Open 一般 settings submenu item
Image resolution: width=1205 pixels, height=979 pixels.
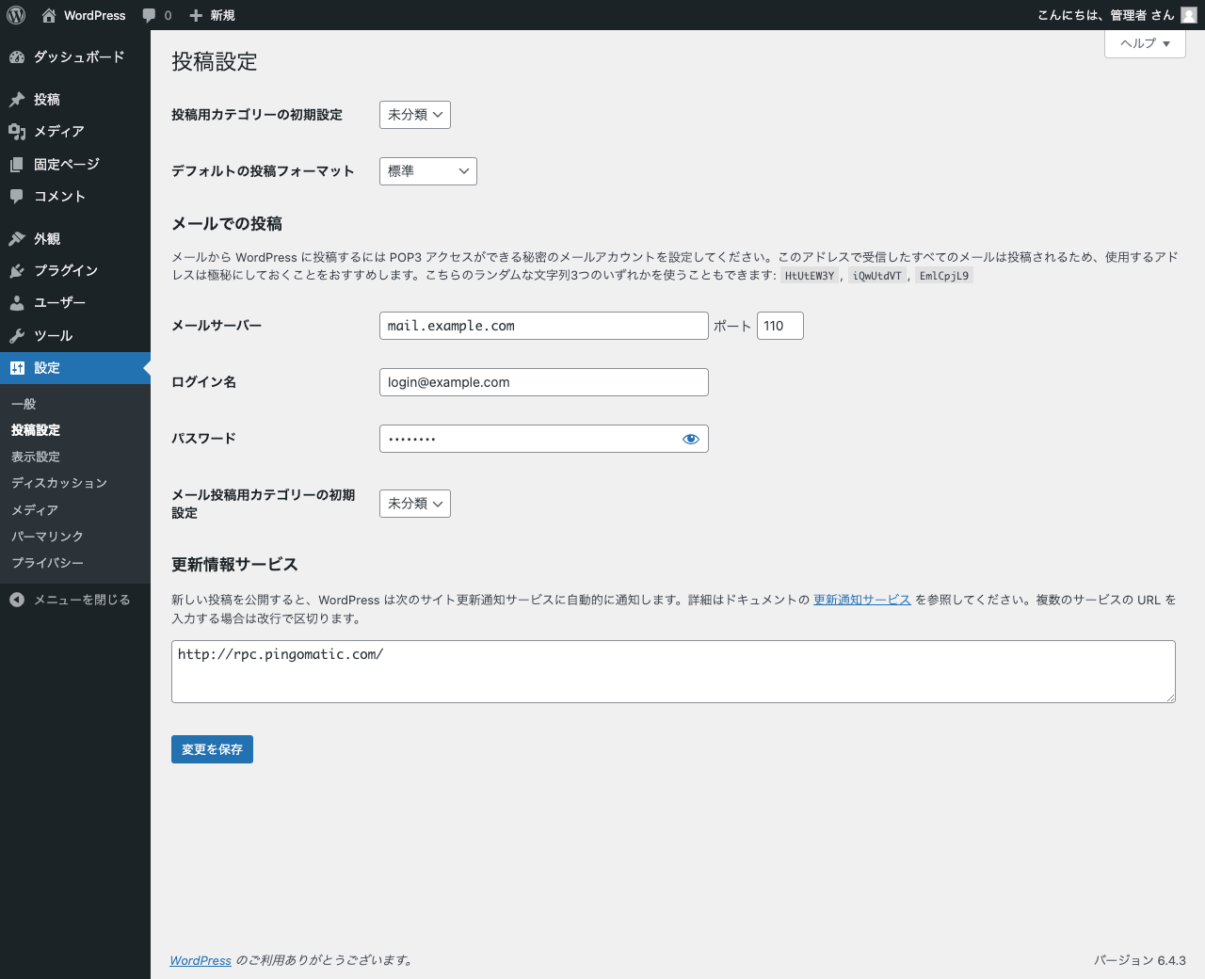point(24,404)
